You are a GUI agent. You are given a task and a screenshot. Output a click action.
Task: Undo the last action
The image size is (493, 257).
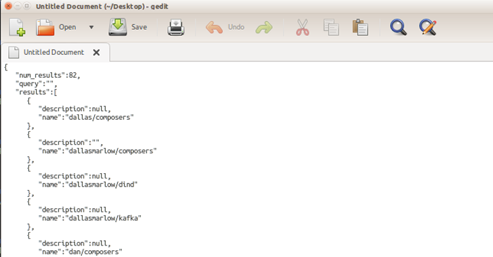[x=214, y=27]
